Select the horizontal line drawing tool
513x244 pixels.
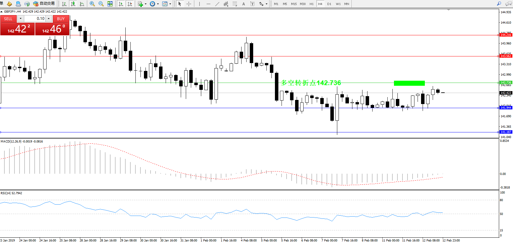pyautogui.click(x=208, y=4)
